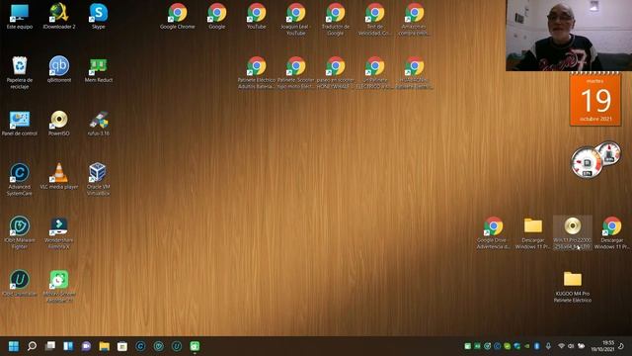Select the Google web shortcut icon
The image size is (632, 356).
click(217, 17)
